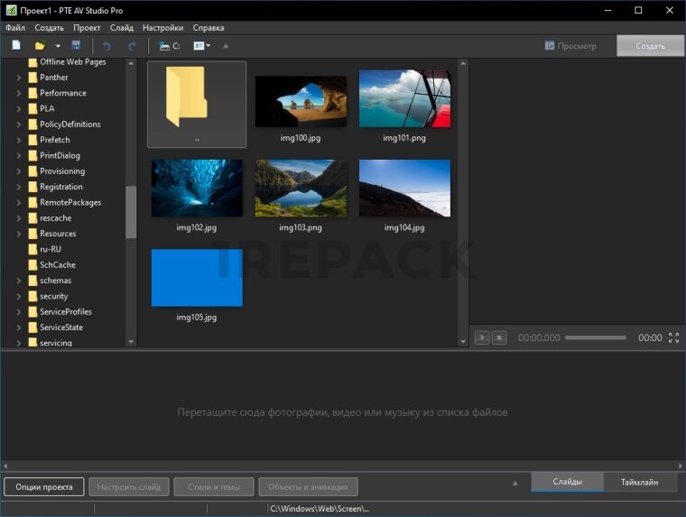Open the Настройки menu
Screen dimensions: 686x517
click(x=163, y=28)
